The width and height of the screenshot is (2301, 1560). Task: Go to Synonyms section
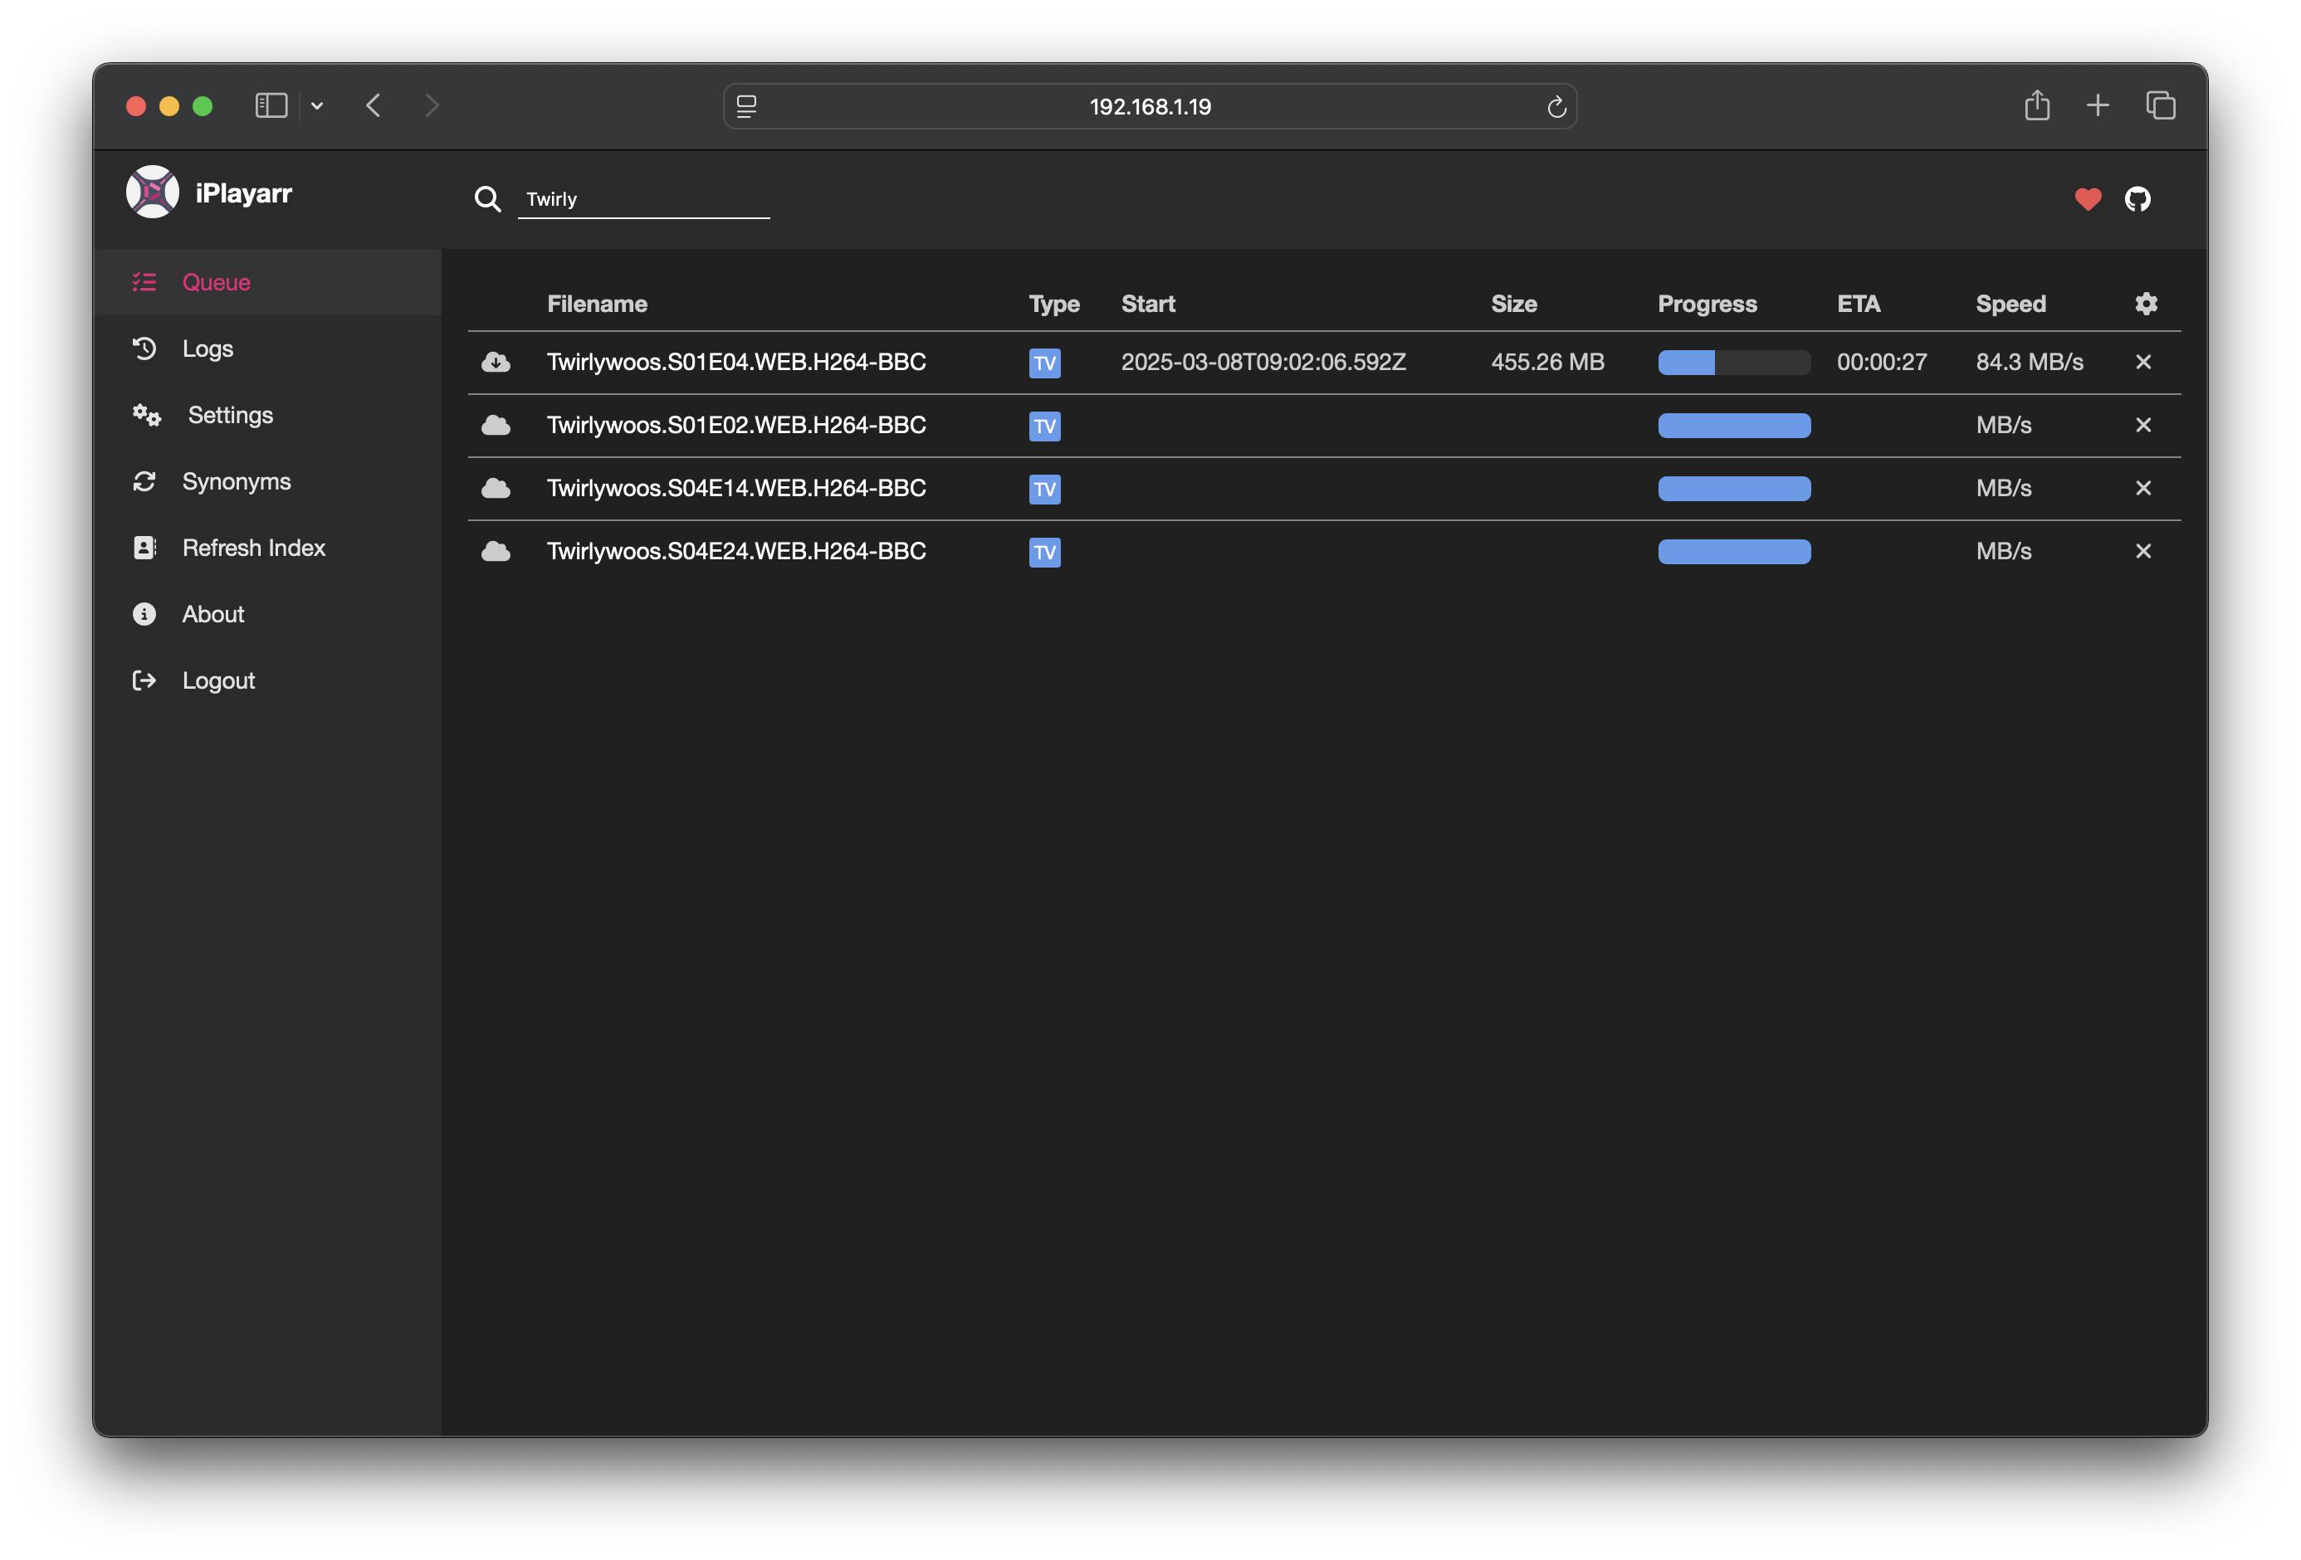coord(236,481)
